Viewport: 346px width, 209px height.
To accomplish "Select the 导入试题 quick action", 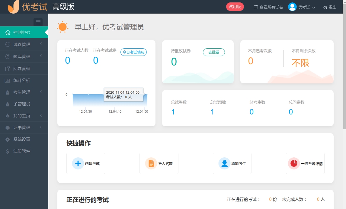I will tap(159, 163).
